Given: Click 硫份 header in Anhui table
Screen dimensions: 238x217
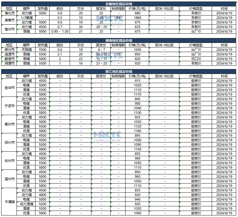Looking at the screenshot, I should tap(60, 9).
